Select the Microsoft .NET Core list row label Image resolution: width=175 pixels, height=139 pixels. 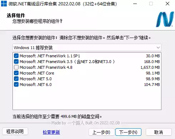pos(37,73)
